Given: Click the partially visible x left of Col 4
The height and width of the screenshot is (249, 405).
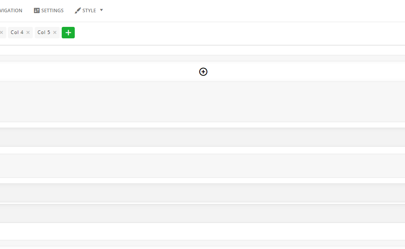Looking at the screenshot, I should coord(1,32).
